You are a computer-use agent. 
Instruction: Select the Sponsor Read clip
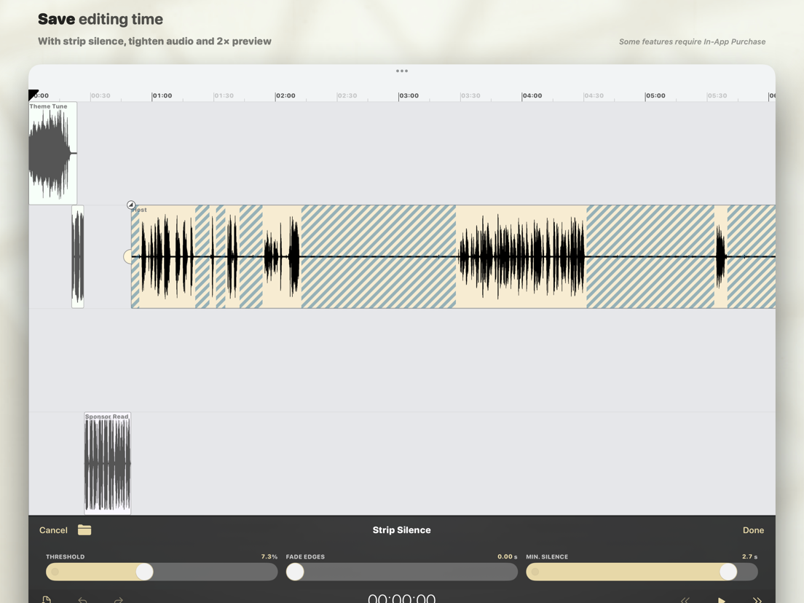pyautogui.click(x=107, y=463)
